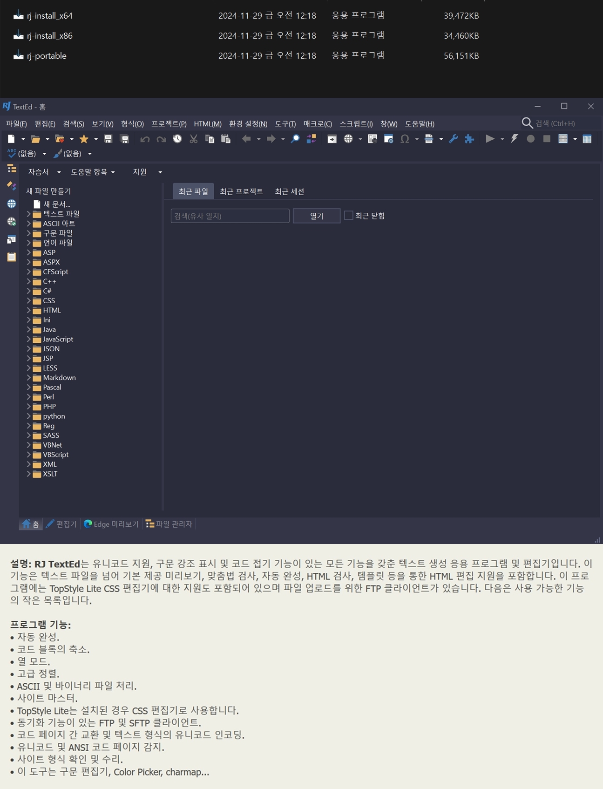Check the 최근 닫힘 checkbox
The image size is (603, 789).
tap(348, 215)
